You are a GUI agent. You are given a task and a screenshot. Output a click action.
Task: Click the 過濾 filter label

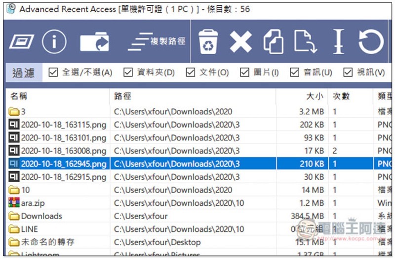(23, 72)
